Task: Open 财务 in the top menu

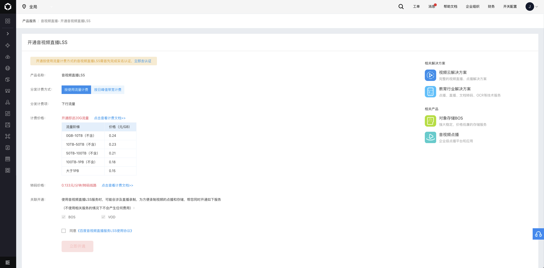Action: click(x=491, y=7)
